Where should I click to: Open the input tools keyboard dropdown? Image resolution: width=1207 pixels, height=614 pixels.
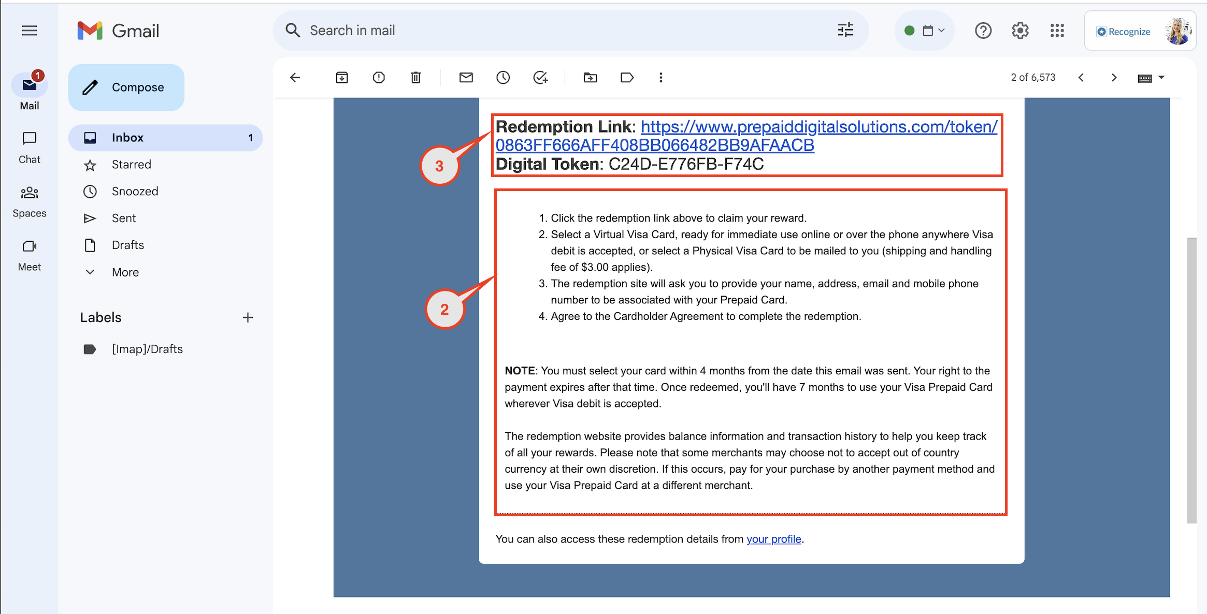(1151, 78)
